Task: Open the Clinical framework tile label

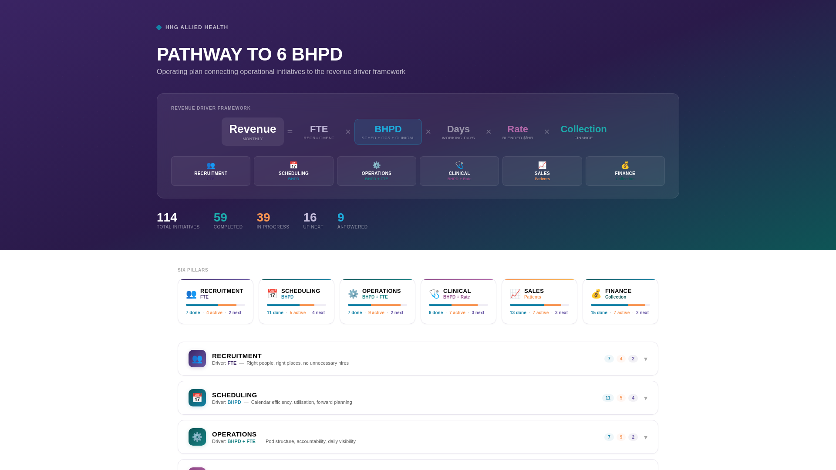Action: pyautogui.click(x=459, y=174)
